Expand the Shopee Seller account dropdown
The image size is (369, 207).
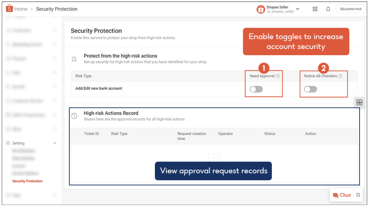click(298, 9)
